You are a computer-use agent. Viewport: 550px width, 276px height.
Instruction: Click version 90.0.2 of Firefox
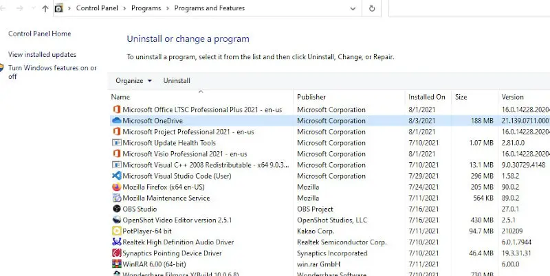click(x=510, y=187)
